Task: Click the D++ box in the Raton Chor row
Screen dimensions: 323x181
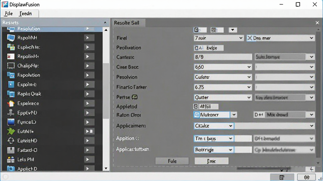Action: coord(259,115)
